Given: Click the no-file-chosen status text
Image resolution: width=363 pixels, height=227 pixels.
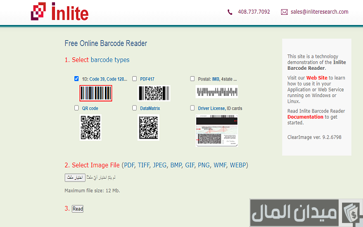Looking at the screenshot, I should pyautogui.click(x=101, y=178).
